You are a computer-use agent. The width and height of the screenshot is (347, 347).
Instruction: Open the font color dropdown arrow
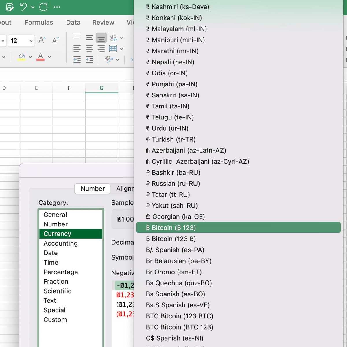[50, 57]
